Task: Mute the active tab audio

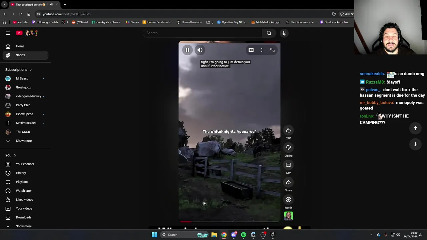Action: point(51,5)
